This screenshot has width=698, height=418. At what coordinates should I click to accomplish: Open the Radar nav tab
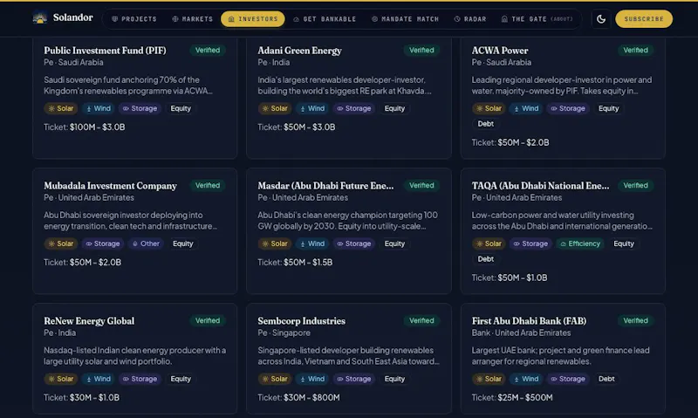(470, 19)
